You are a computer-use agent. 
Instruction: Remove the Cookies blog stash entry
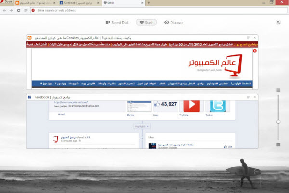click(x=255, y=38)
